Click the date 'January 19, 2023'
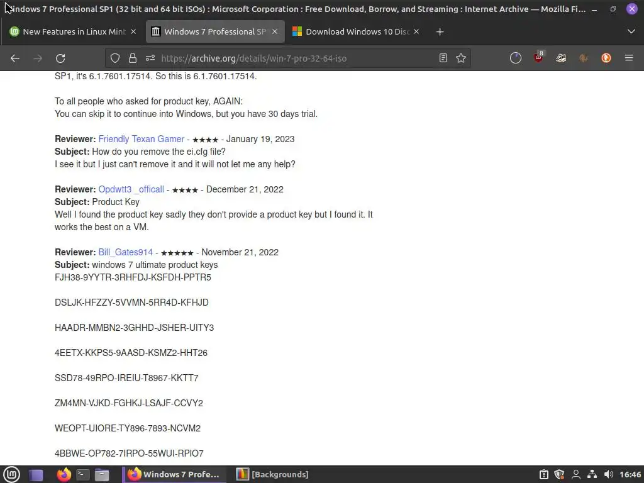The image size is (644, 483). point(260,139)
